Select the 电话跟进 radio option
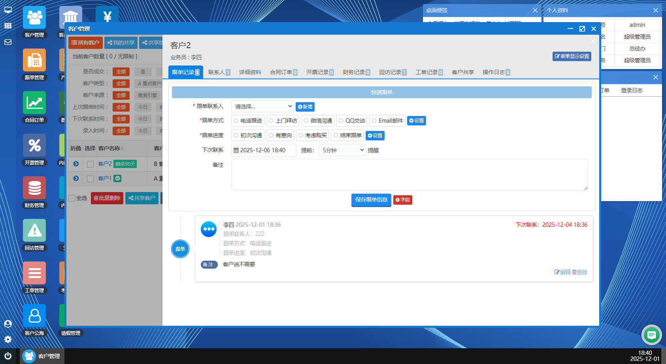 click(236, 121)
